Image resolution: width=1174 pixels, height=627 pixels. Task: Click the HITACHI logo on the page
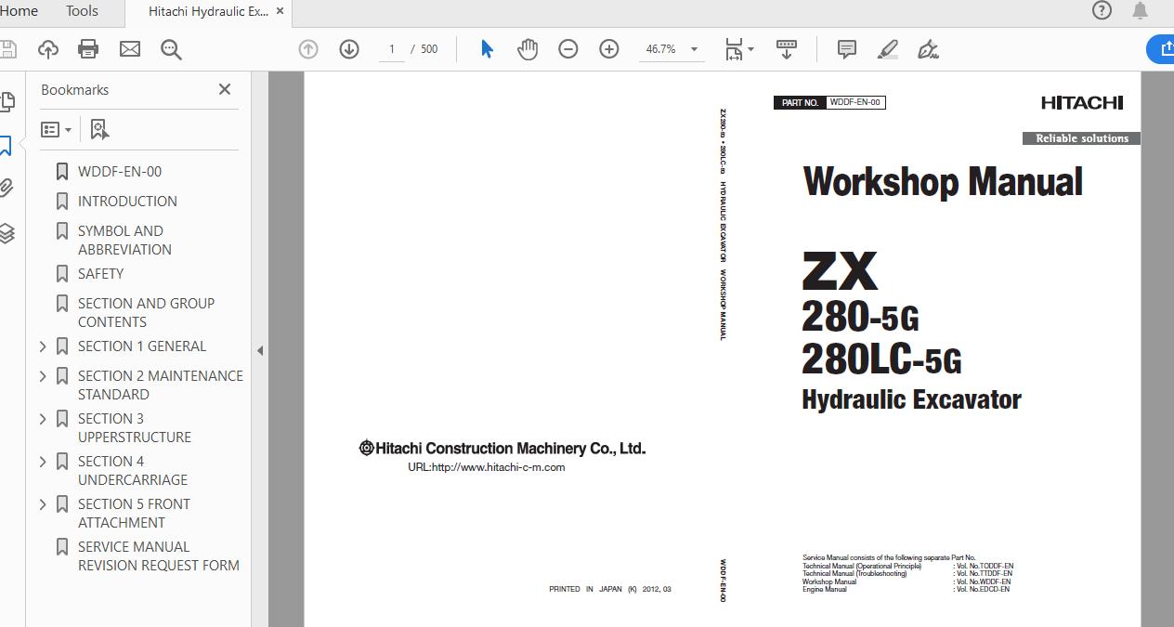tap(1082, 103)
